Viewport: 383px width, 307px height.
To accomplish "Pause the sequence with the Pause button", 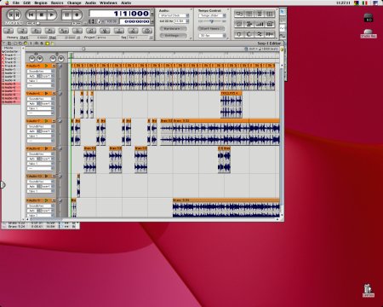I will pyautogui.click(x=67, y=14).
